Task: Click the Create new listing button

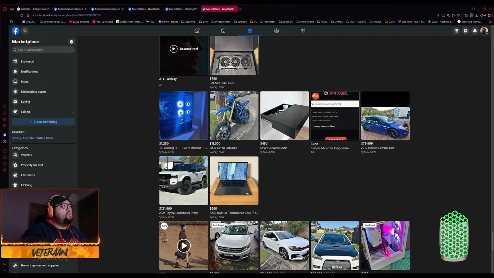Action: coord(43,122)
